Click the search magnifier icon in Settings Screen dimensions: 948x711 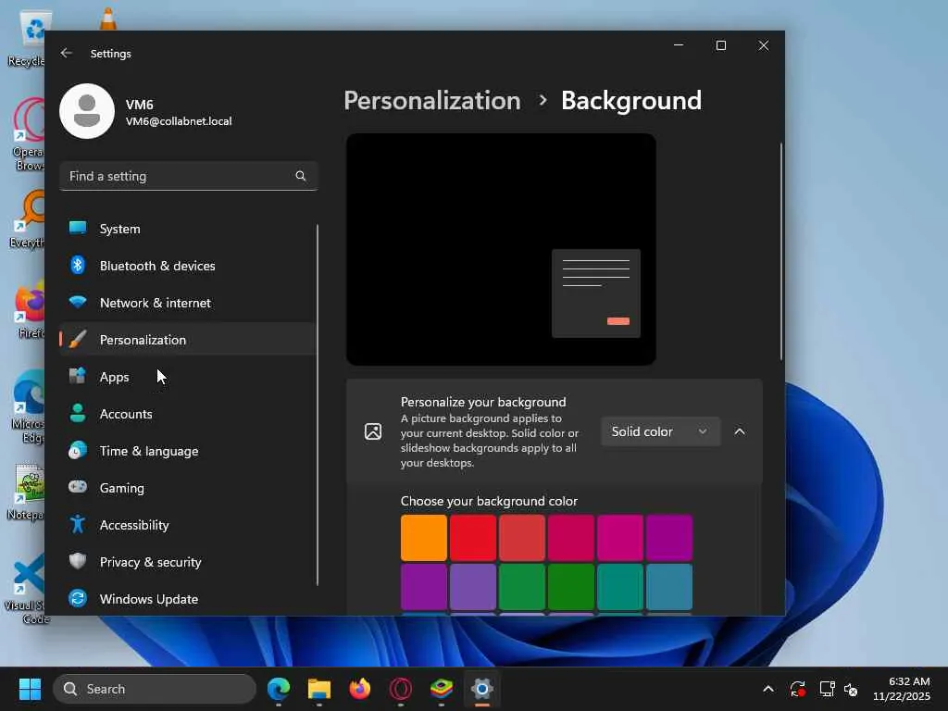click(x=300, y=176)
